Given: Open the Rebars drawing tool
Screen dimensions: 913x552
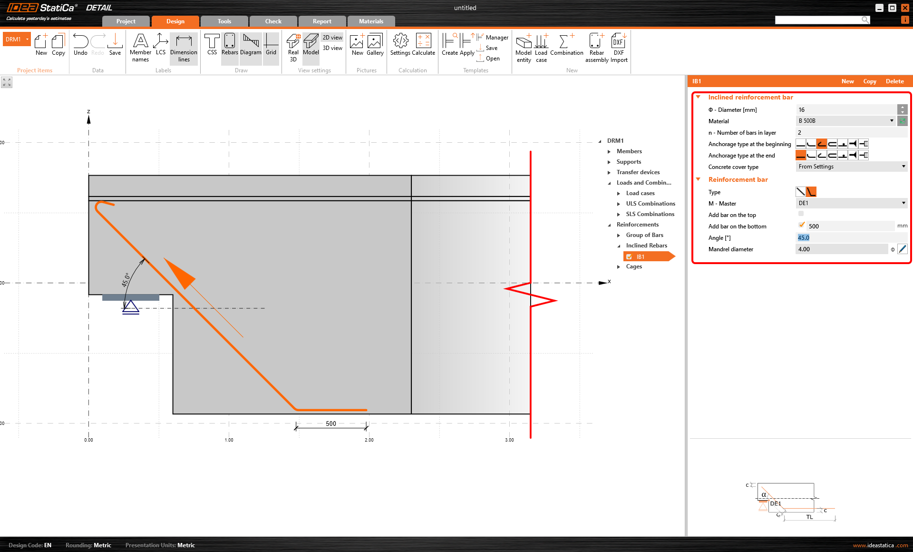Looking at the screenshot, I should pyautogui.click(x=230, y=45).
